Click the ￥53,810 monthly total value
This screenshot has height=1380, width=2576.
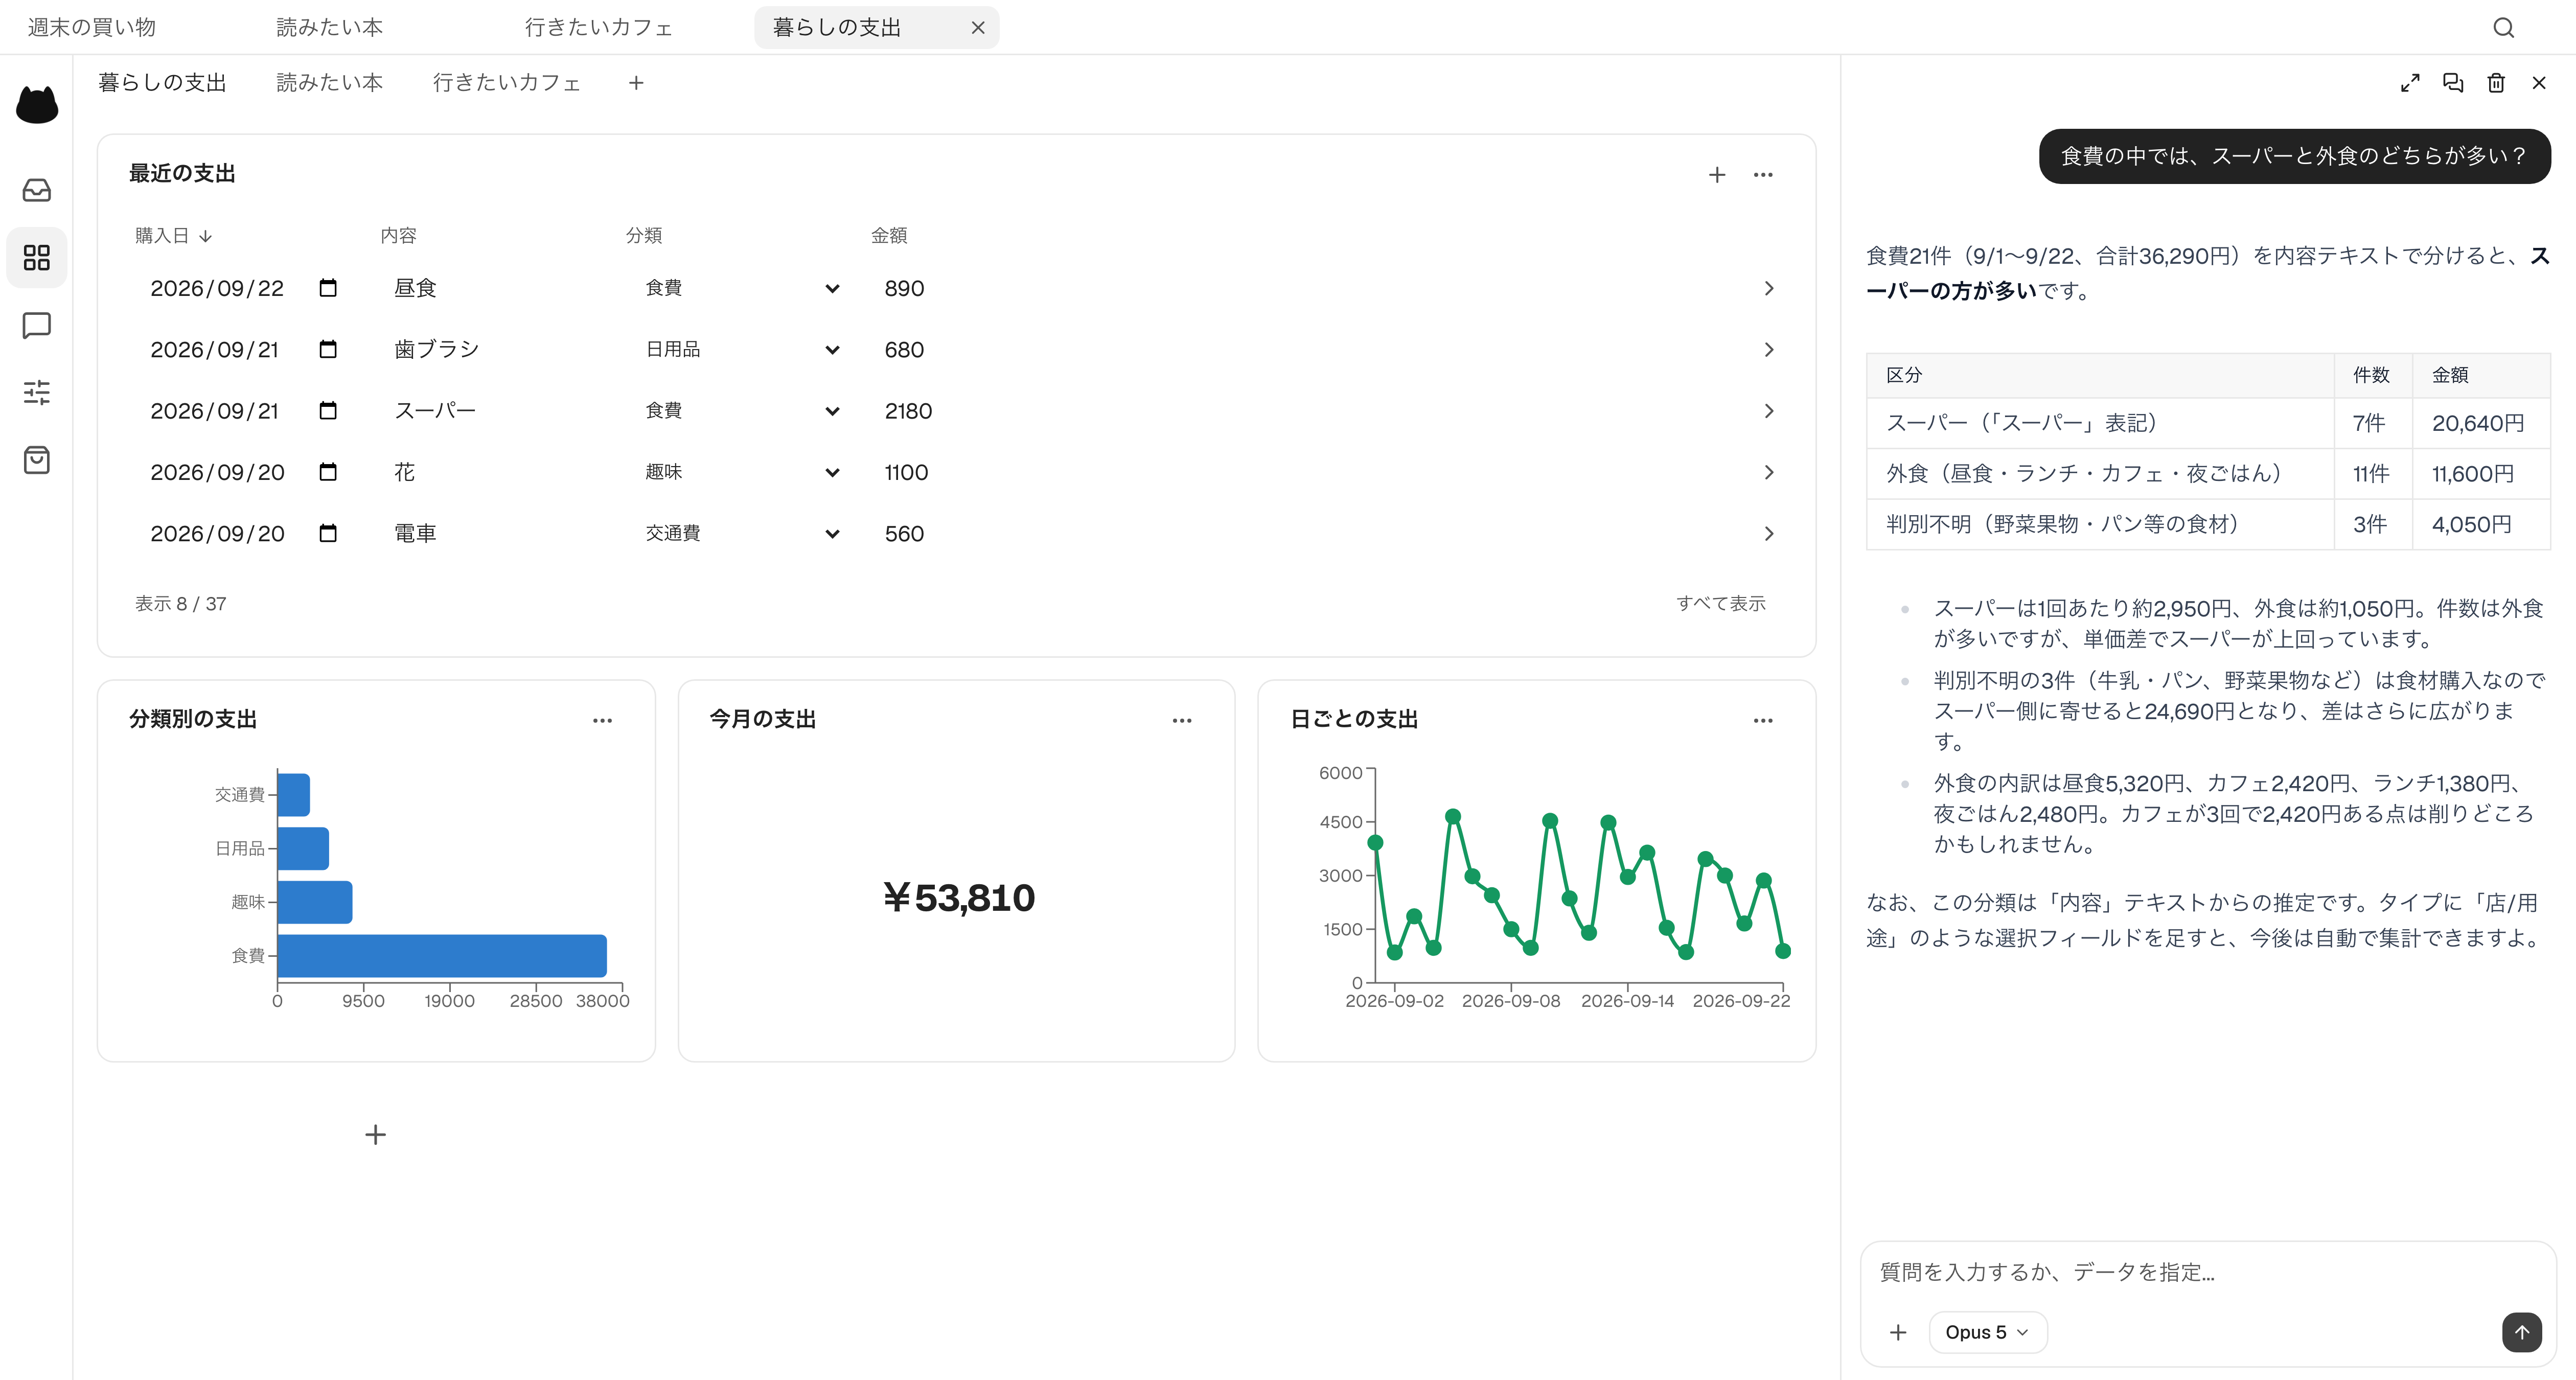pos(958,897)
